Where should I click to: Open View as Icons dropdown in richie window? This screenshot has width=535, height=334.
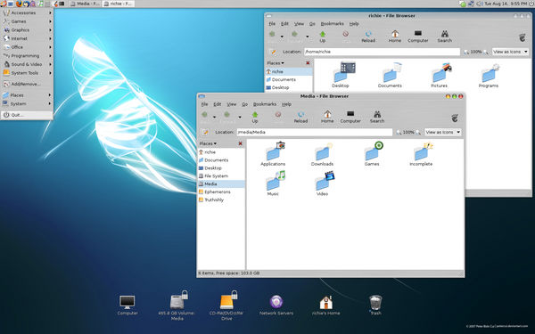click(510, 52)
